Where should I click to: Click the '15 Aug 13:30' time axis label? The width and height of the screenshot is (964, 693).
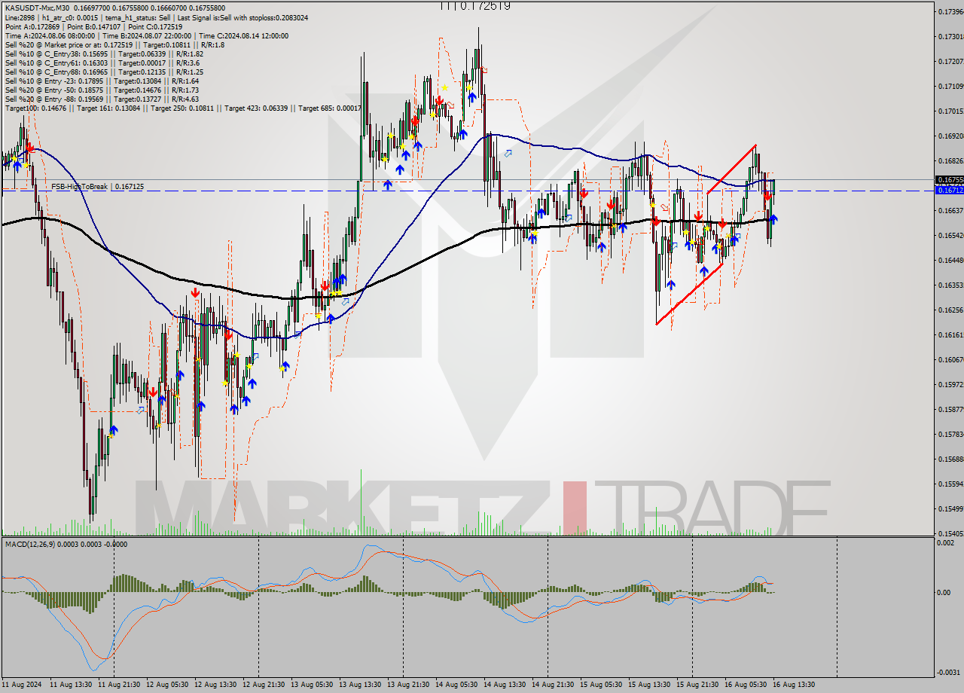click(648, 685)
